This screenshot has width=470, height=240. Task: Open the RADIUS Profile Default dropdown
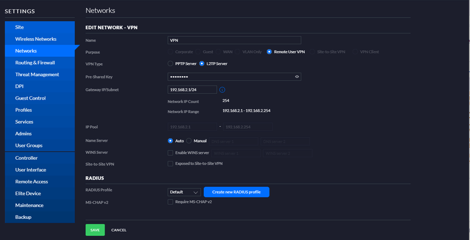pos(184,192)
